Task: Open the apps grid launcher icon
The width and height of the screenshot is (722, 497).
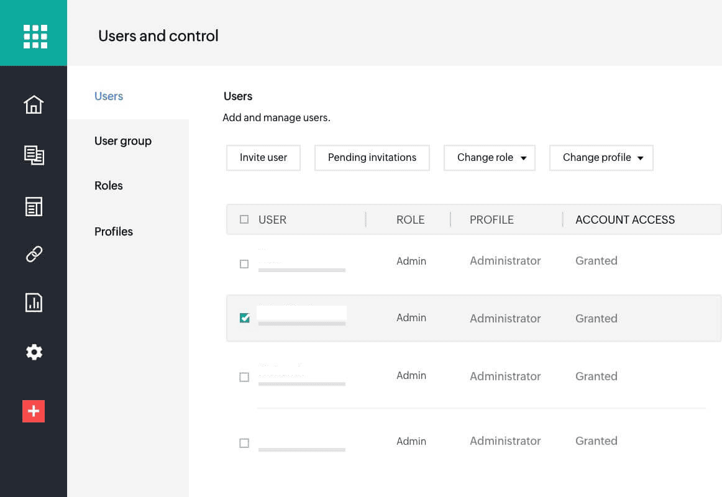Action: (x=35, y=36)
